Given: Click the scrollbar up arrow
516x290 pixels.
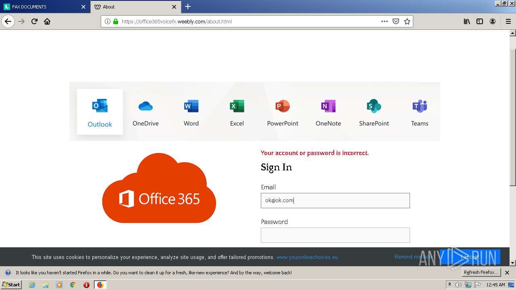Looking at the screenshot, I should pyautogui.click(x=513, y=33).
